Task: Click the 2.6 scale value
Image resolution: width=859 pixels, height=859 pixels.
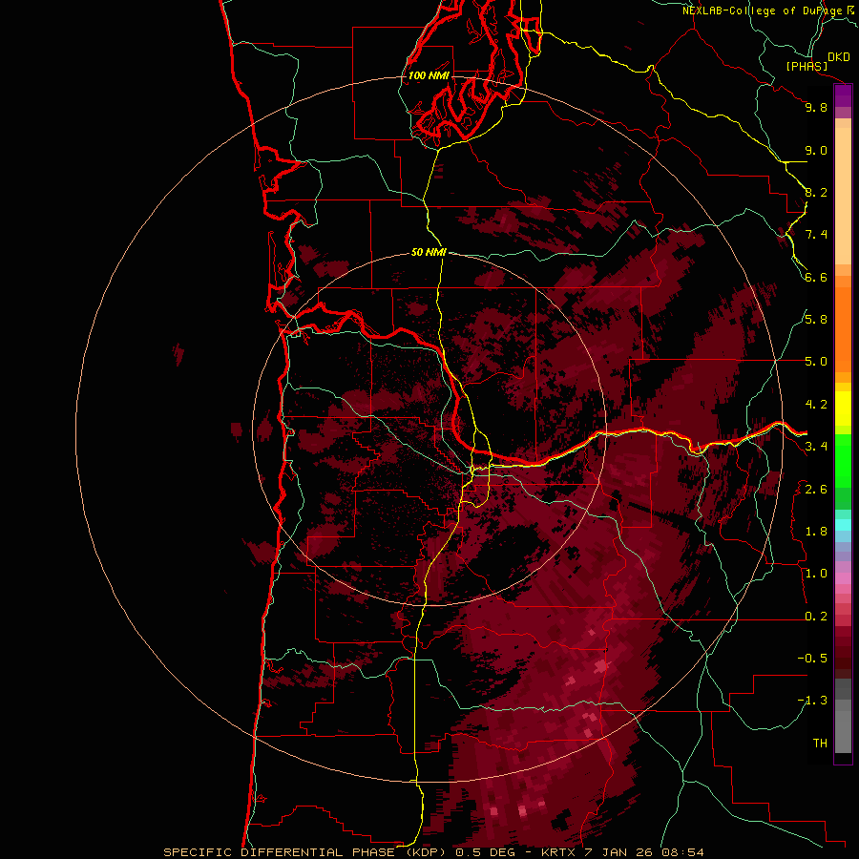Action: point(816,490)
